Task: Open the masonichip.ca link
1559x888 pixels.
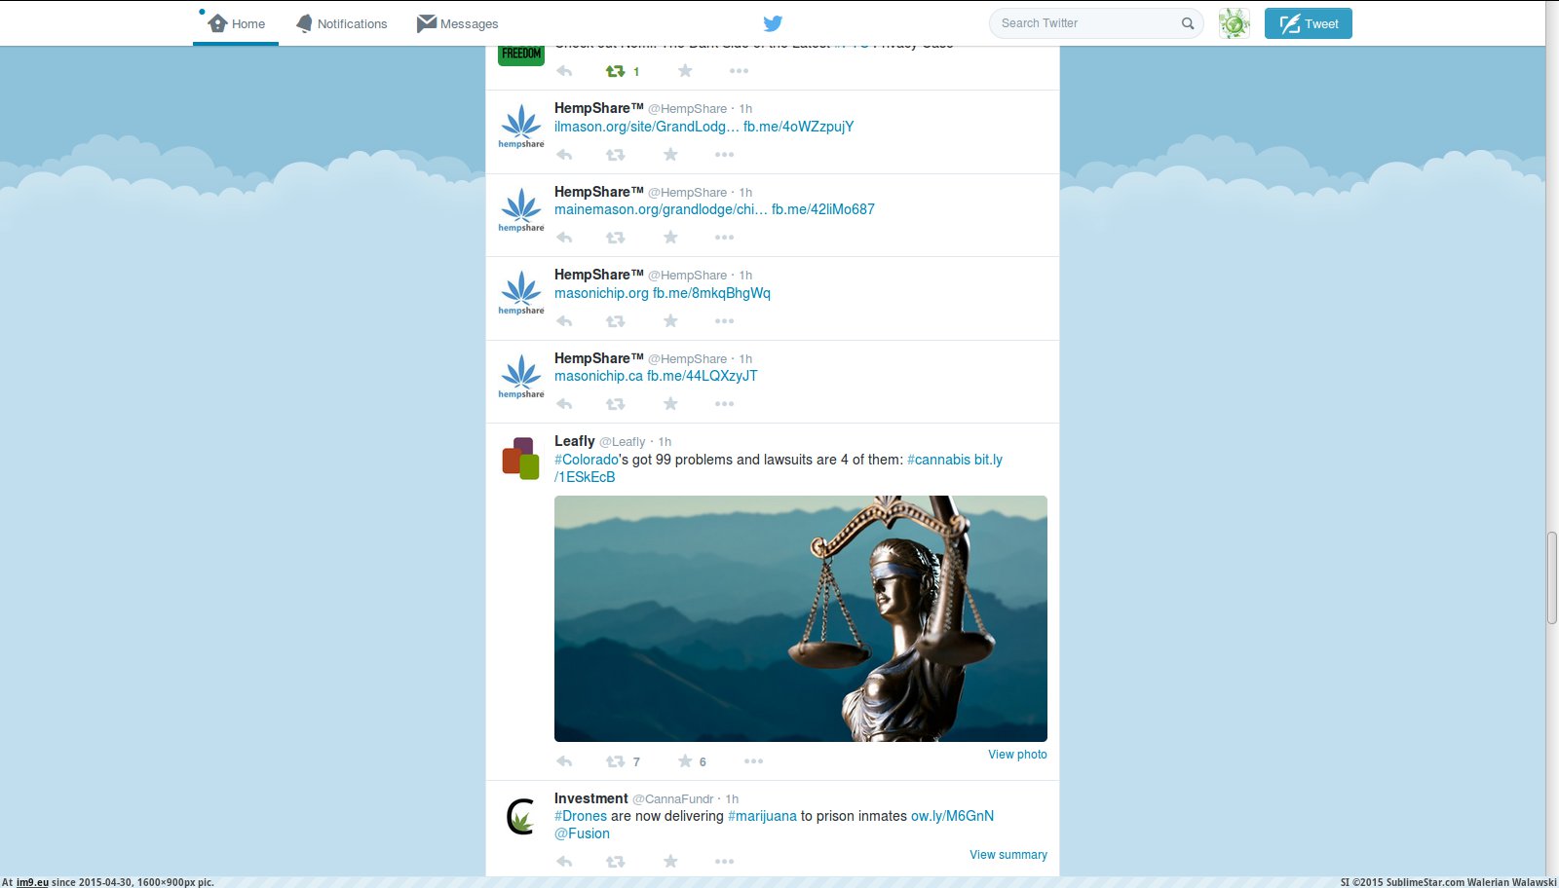Action: point(598,376)
